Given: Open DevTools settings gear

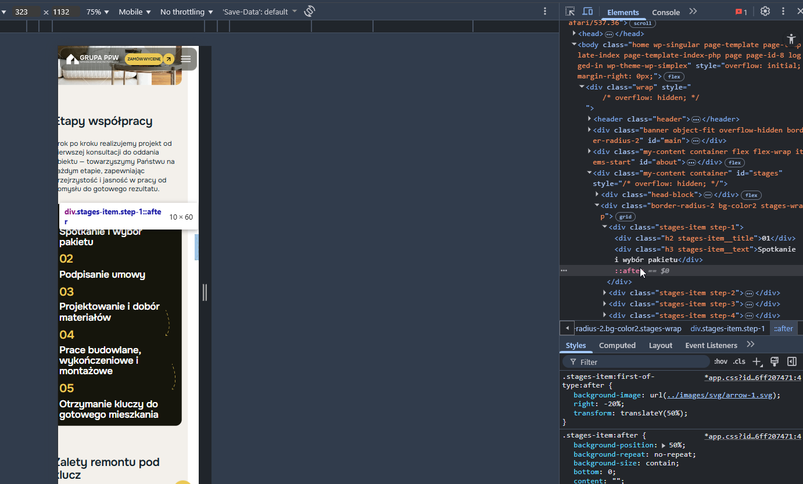Looking at the screenshot, I should (765, 12).
